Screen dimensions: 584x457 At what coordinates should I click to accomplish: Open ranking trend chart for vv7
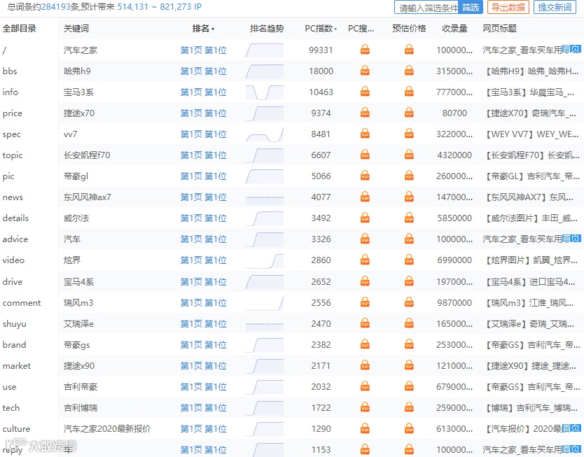pyautogui.click(x=265, y=134)
